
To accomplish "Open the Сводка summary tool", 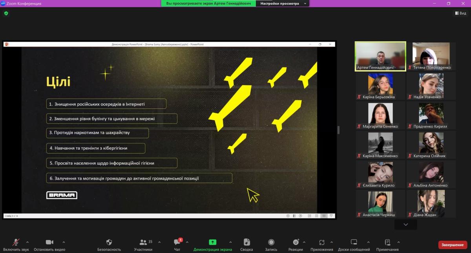I will pos(246,245).
